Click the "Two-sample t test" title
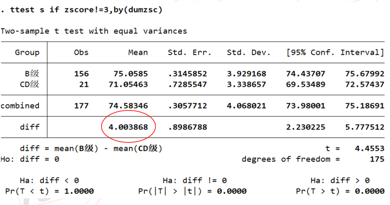Viewport: 390px width, 205px height. pyautogui.click(x=94, y=31)
